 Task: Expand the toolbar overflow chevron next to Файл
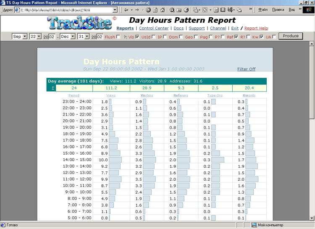[250, 9]
